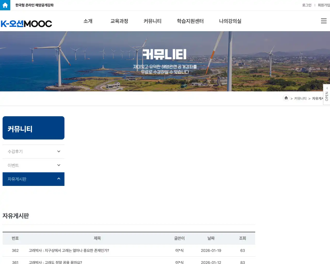Expand the 수강후기 sidebar chevron

click(59, 152)
